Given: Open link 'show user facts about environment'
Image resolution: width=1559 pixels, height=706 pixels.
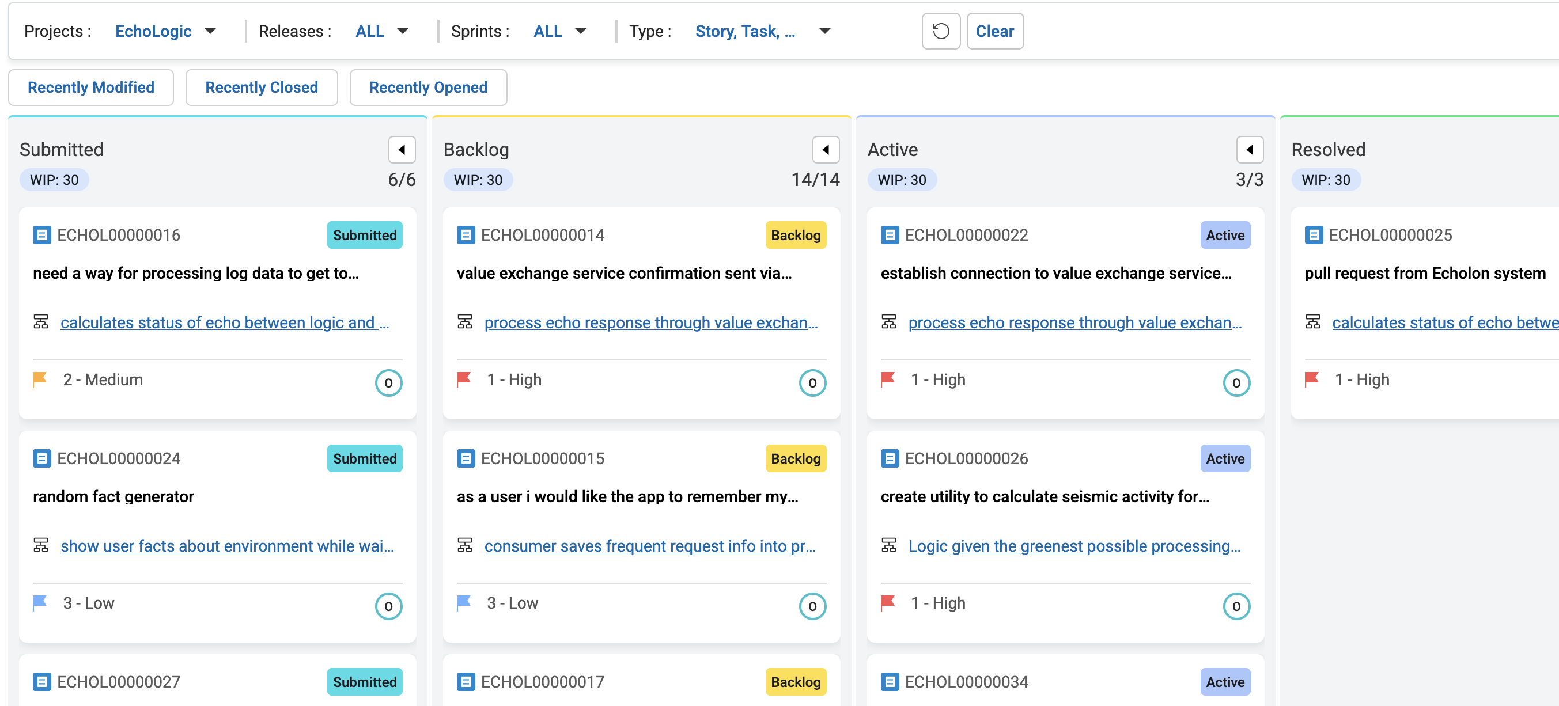Looking at the screenshot, I should click(227, 545).
